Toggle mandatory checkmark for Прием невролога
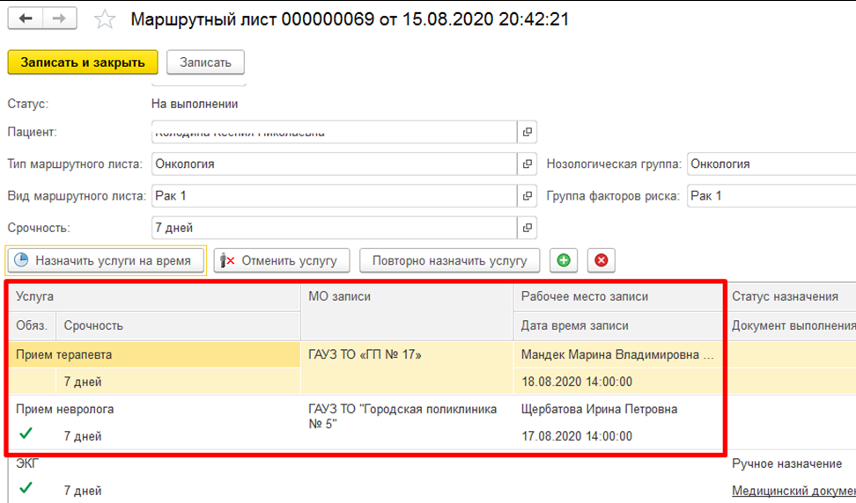The height and width of the screenshot is (503, 856). tap(26, 434)
